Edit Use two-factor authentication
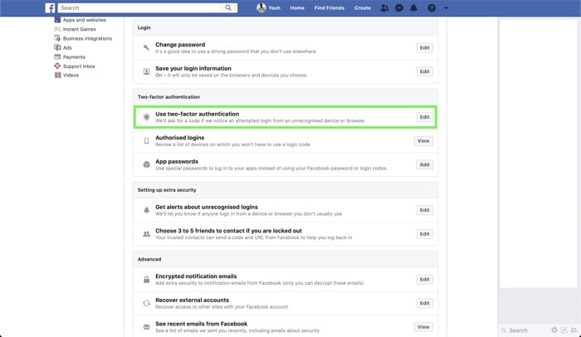 coord(425,117)
